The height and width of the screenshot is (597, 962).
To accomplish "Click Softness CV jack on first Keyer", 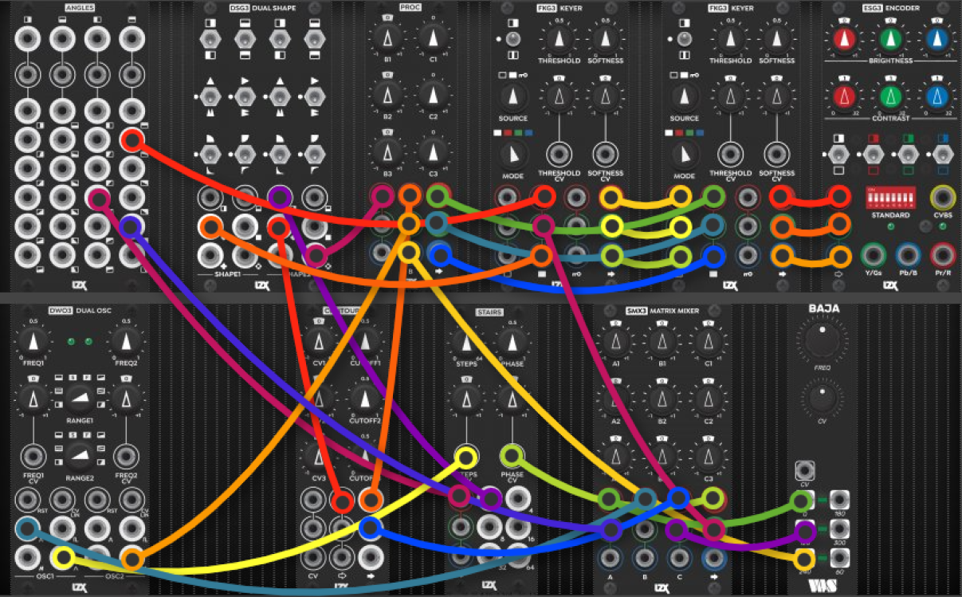I will coord(605,153).
